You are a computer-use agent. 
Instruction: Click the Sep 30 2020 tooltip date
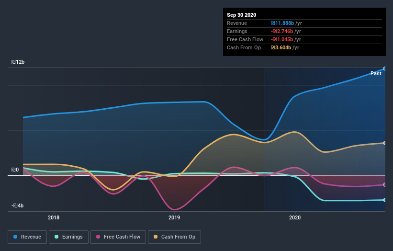tap(241, 15)
